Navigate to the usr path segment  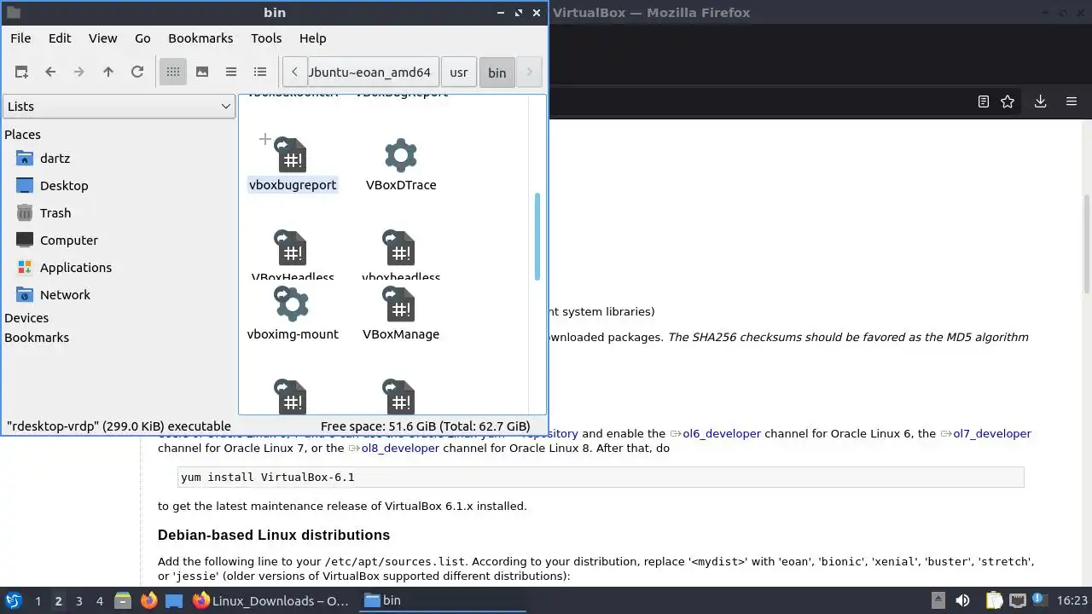click(459, 72)
